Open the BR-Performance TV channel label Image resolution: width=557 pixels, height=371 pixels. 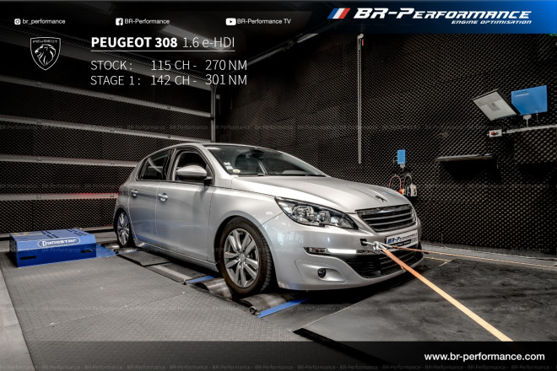(264, 21)
